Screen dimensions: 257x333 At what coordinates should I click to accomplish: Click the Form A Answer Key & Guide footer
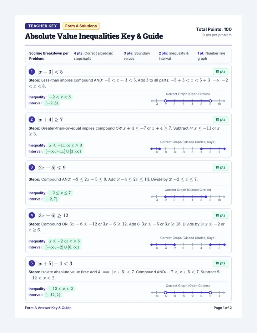[x=48, y=308]
